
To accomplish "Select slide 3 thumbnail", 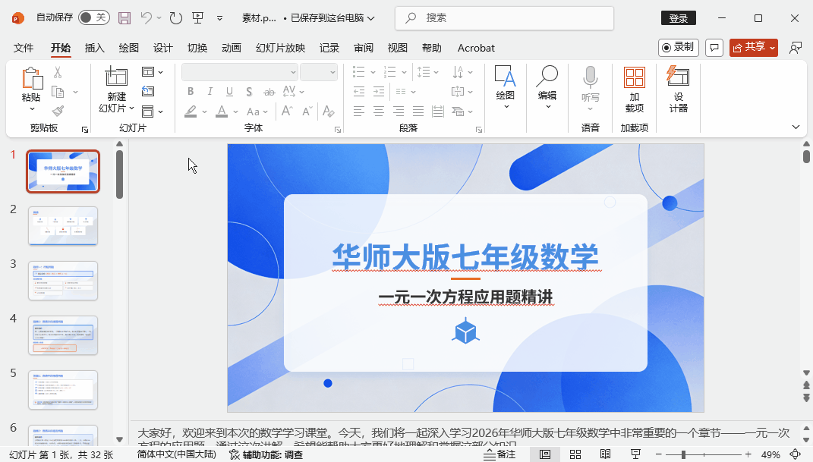I will coord(63,280).
